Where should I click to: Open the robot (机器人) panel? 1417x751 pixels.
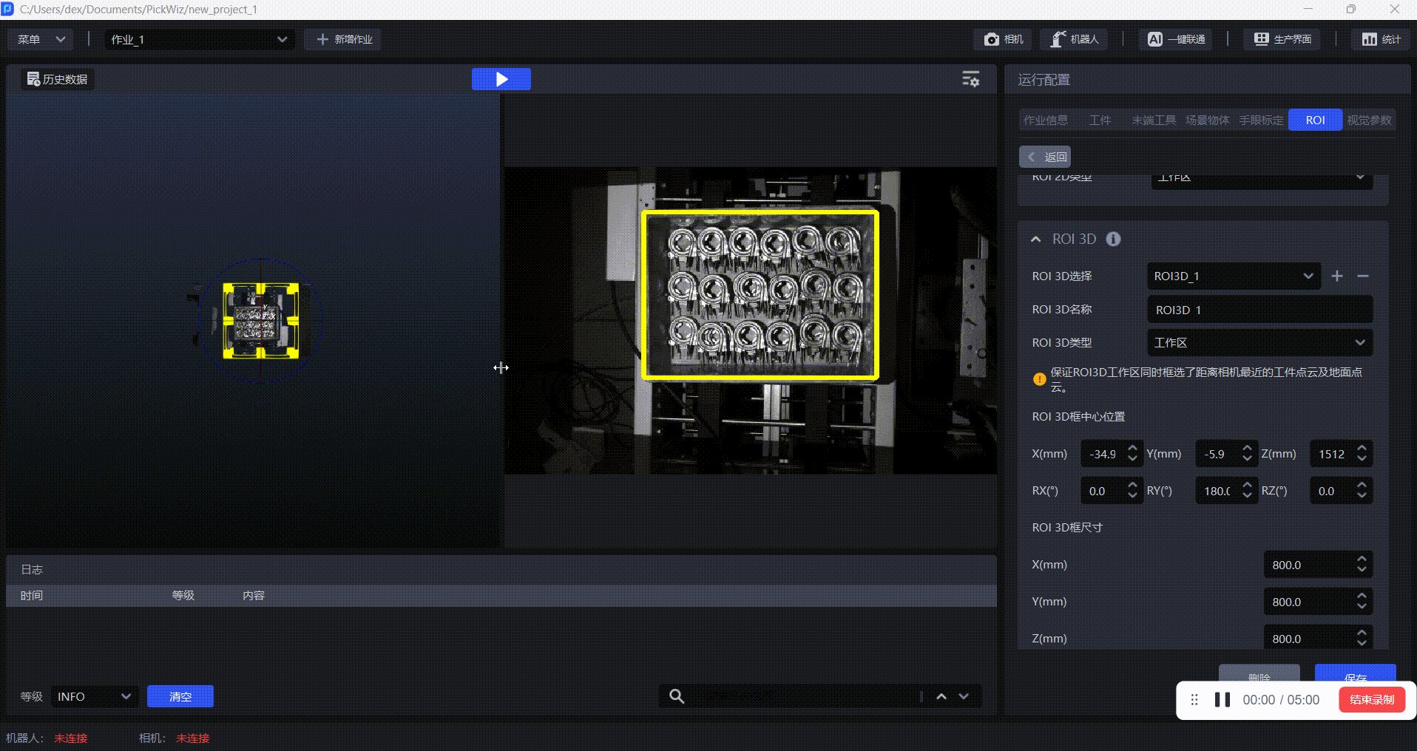tap(1075, 39)
